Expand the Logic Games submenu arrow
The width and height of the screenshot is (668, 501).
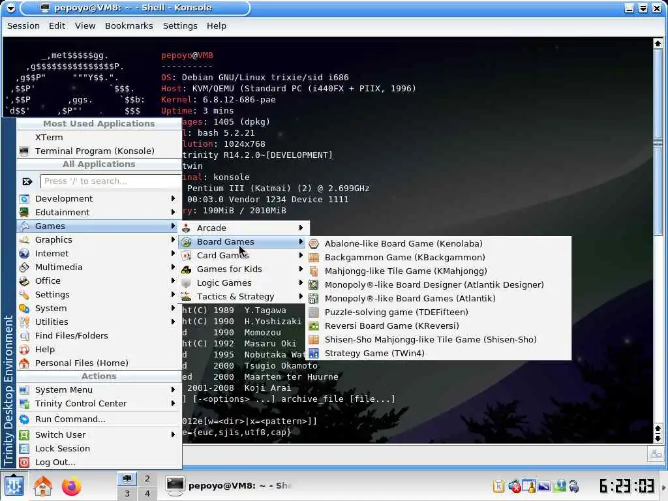point(301,283)
